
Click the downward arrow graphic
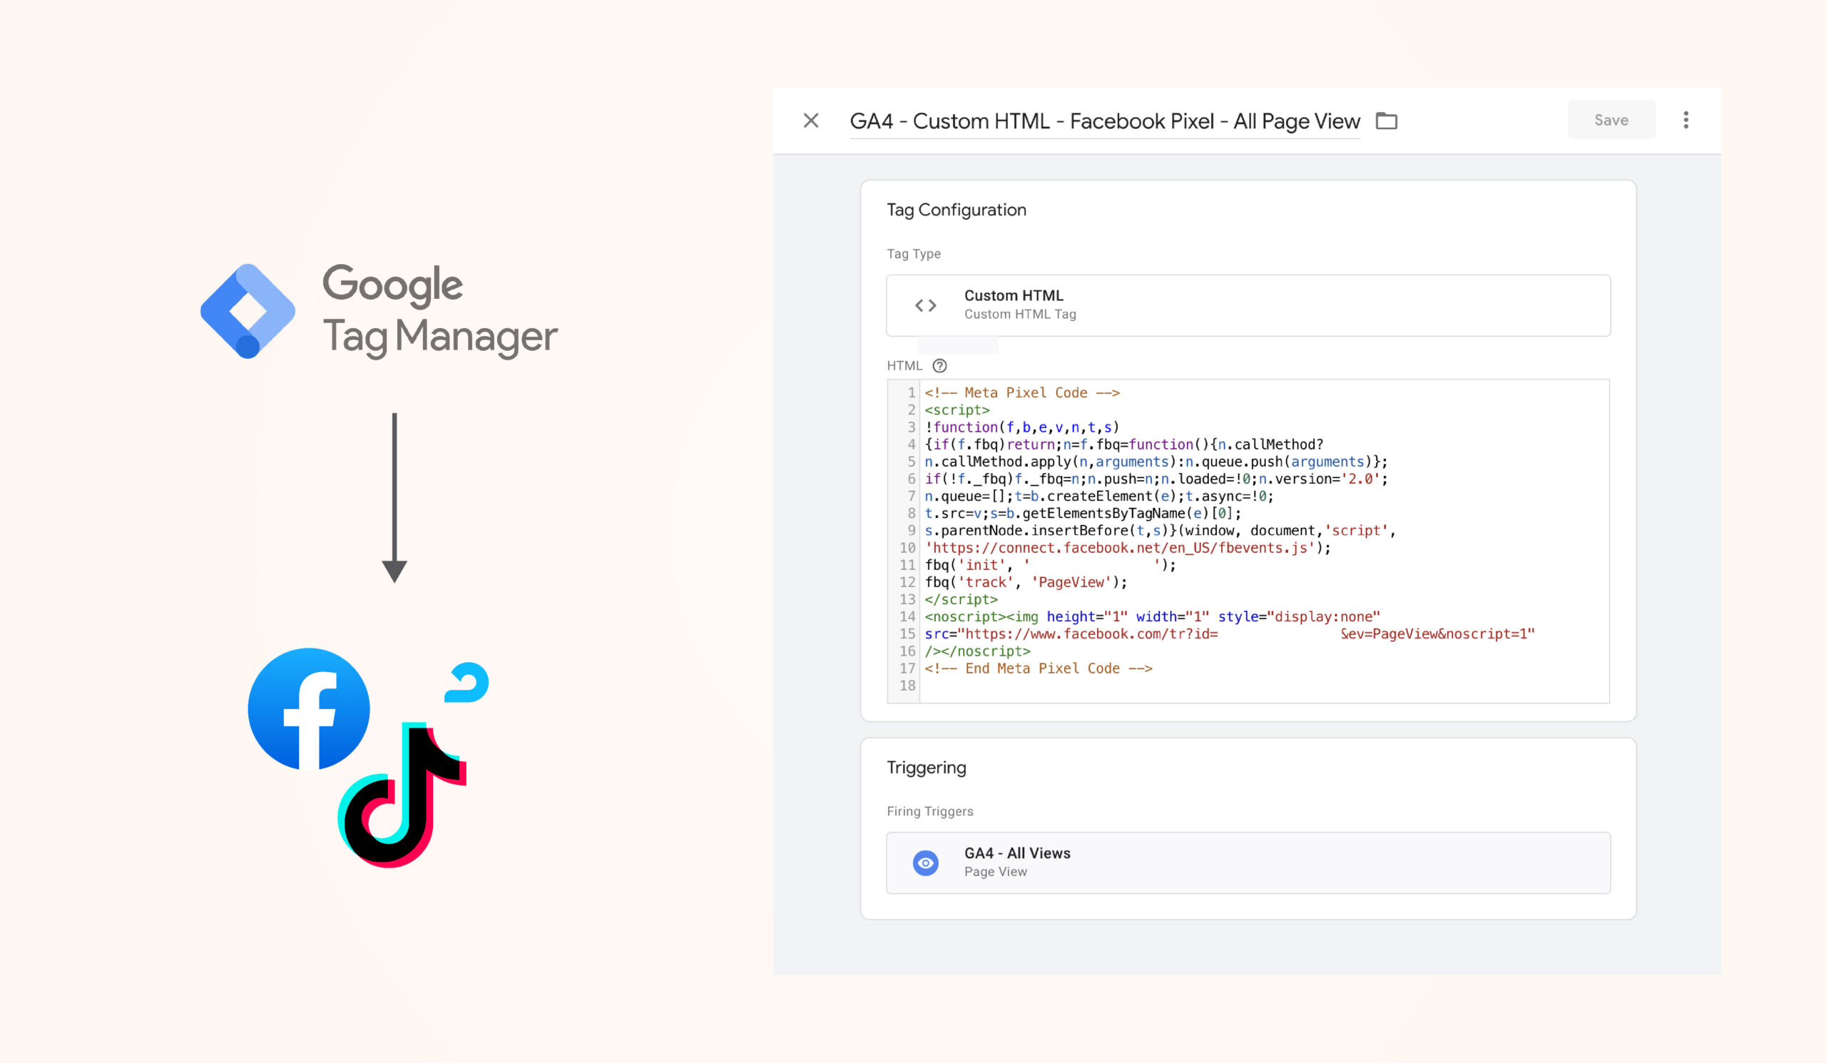coord(394,497)
